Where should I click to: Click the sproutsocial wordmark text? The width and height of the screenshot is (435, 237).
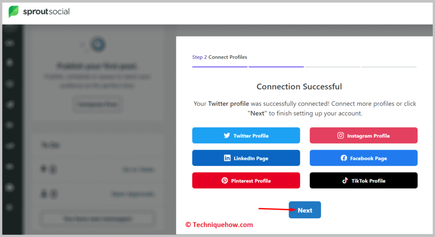coord(46,11)
